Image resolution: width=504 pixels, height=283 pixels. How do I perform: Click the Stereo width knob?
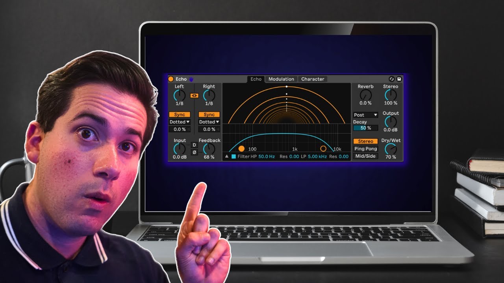click(x=391, y=95)
